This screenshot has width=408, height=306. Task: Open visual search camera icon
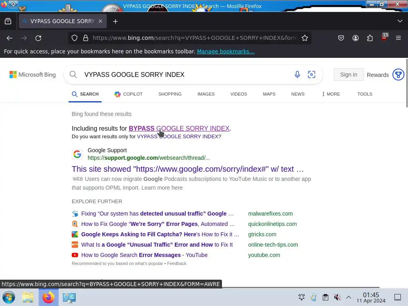(312, 75)
